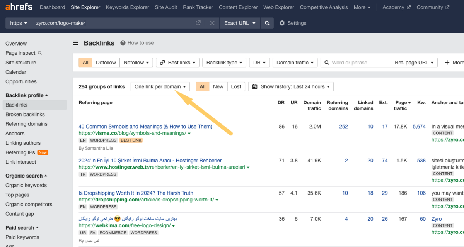Click the search magnifier button

267,23
